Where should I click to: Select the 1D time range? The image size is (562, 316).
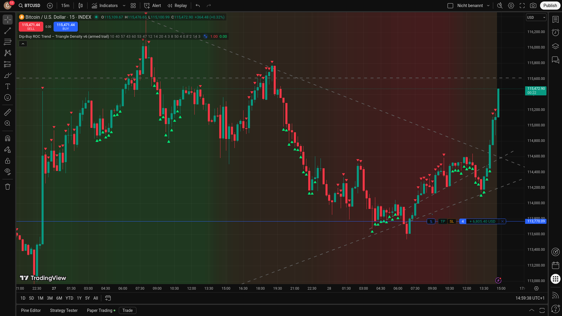click(x=23, y=298)
